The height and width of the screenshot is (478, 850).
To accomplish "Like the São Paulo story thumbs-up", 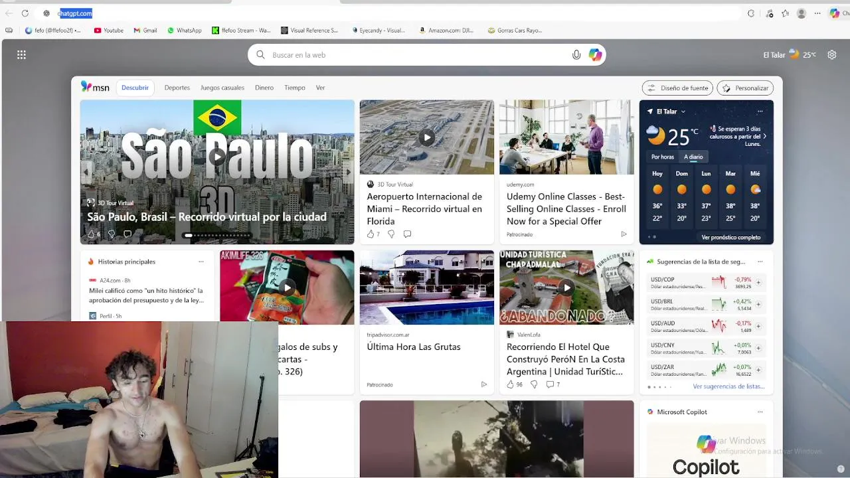I will pos(91,234).
